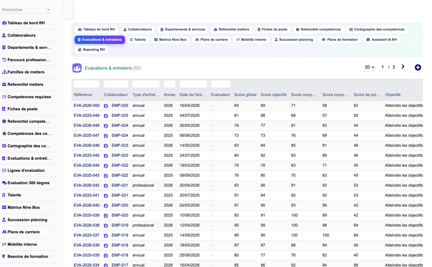Click date cell 20/04/2026
432x267 pixels.
[x=190, y=185]
